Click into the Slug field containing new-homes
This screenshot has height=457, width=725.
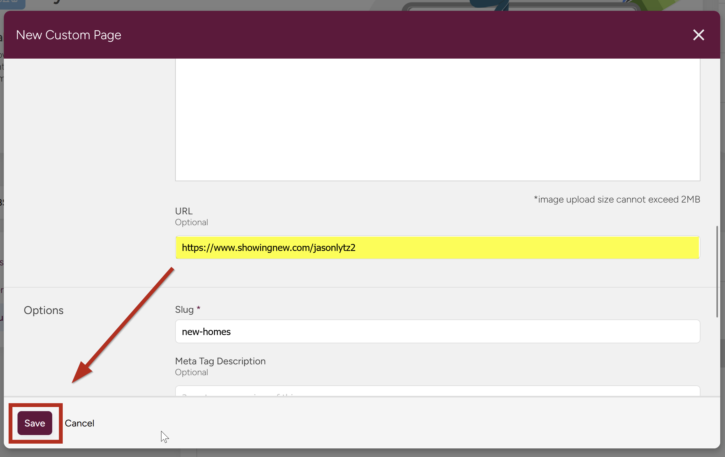pos(437,332)
